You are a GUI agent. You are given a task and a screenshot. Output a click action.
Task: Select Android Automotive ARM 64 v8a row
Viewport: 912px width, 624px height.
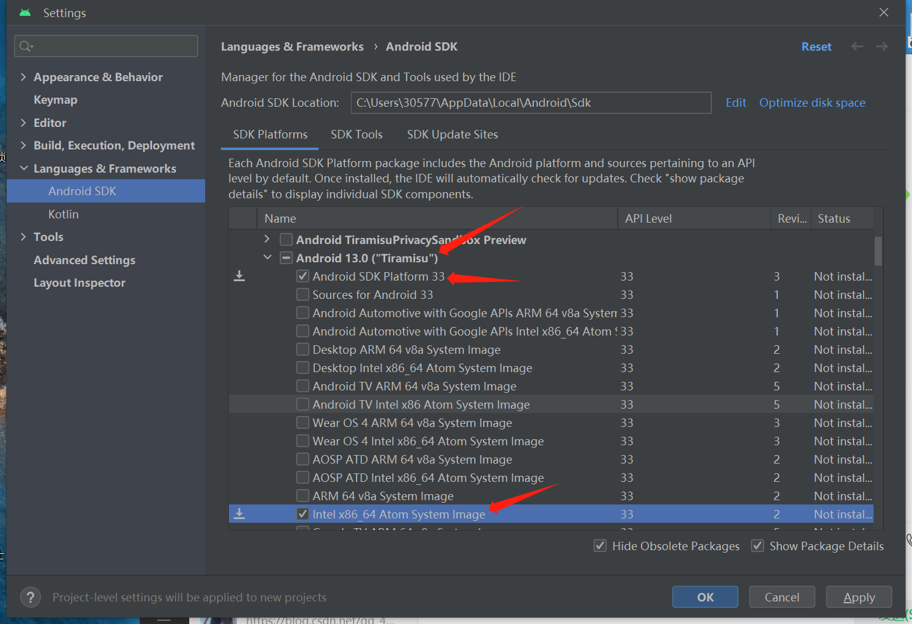click(551, 313)
